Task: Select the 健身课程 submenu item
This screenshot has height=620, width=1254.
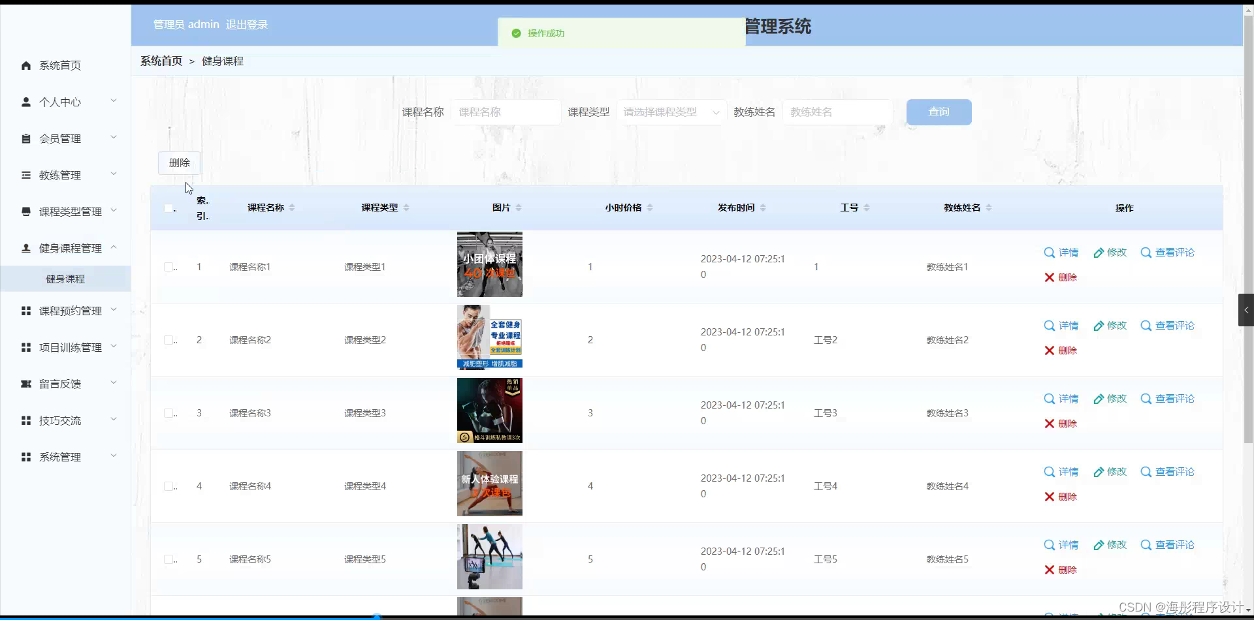Action: pyautogui.click(x=64, y=278)
